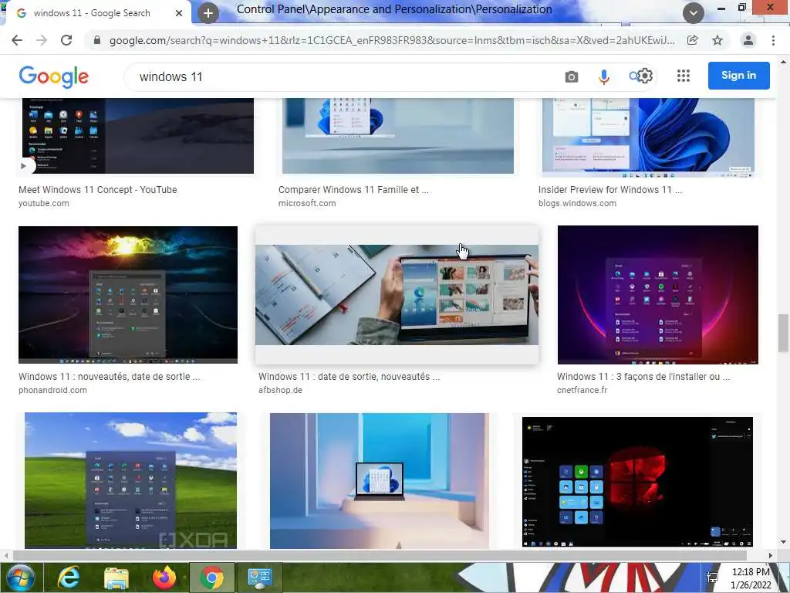Open Comparer Windows 11 Famille image thumbnail
The image size is (790, 593).
(398, 136)
